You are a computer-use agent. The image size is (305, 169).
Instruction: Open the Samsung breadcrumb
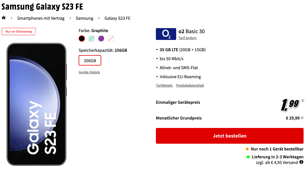click(x=84, y=18)
